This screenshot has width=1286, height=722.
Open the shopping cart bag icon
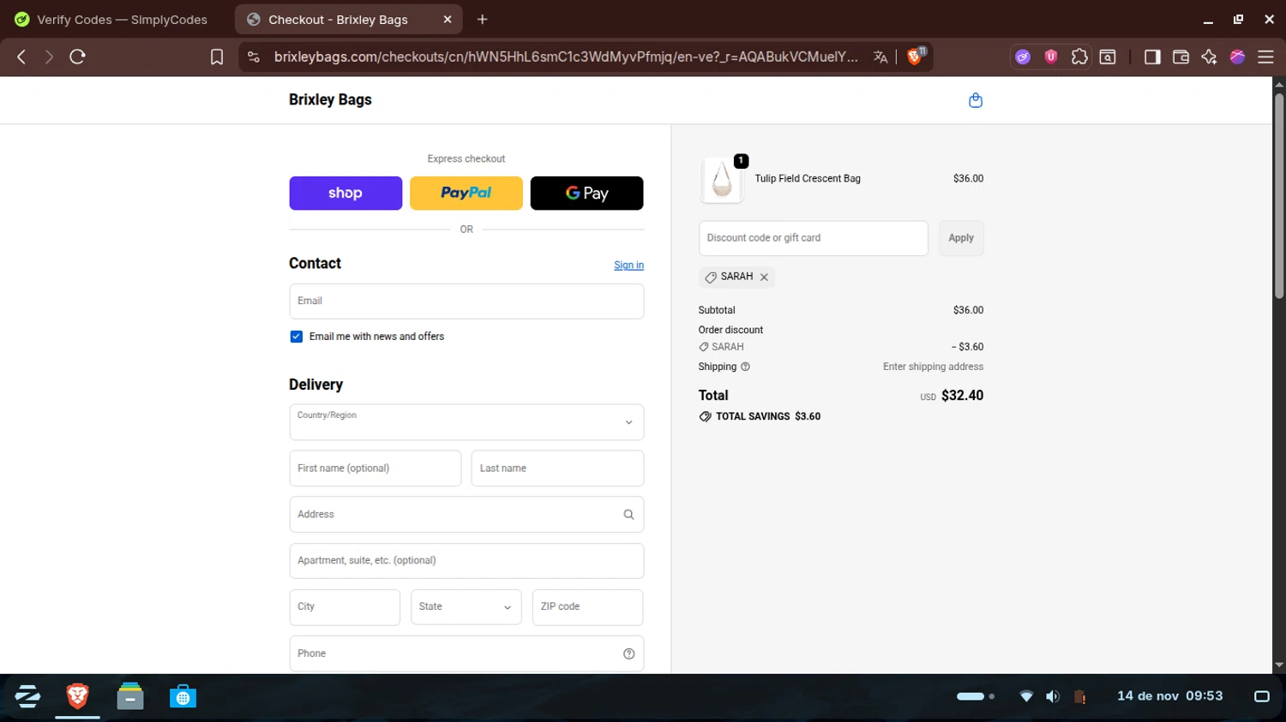(975, 100)
